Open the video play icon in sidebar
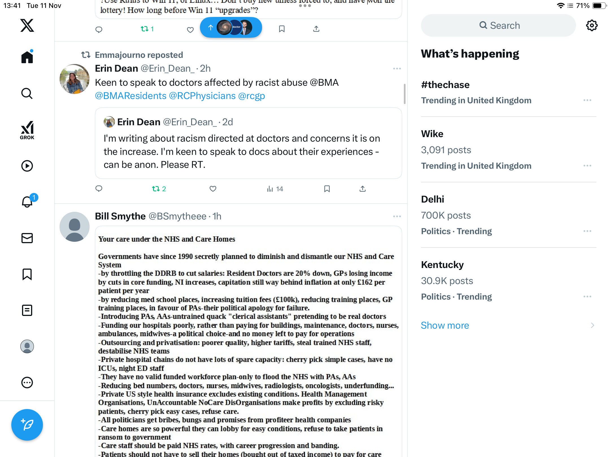Image resolution: width=610 pixels, height=457 pixels. tap(27, 166)
